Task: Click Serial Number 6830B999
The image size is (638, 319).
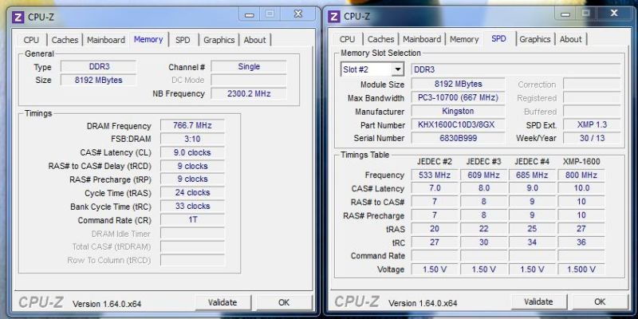Action: [458, 138]
